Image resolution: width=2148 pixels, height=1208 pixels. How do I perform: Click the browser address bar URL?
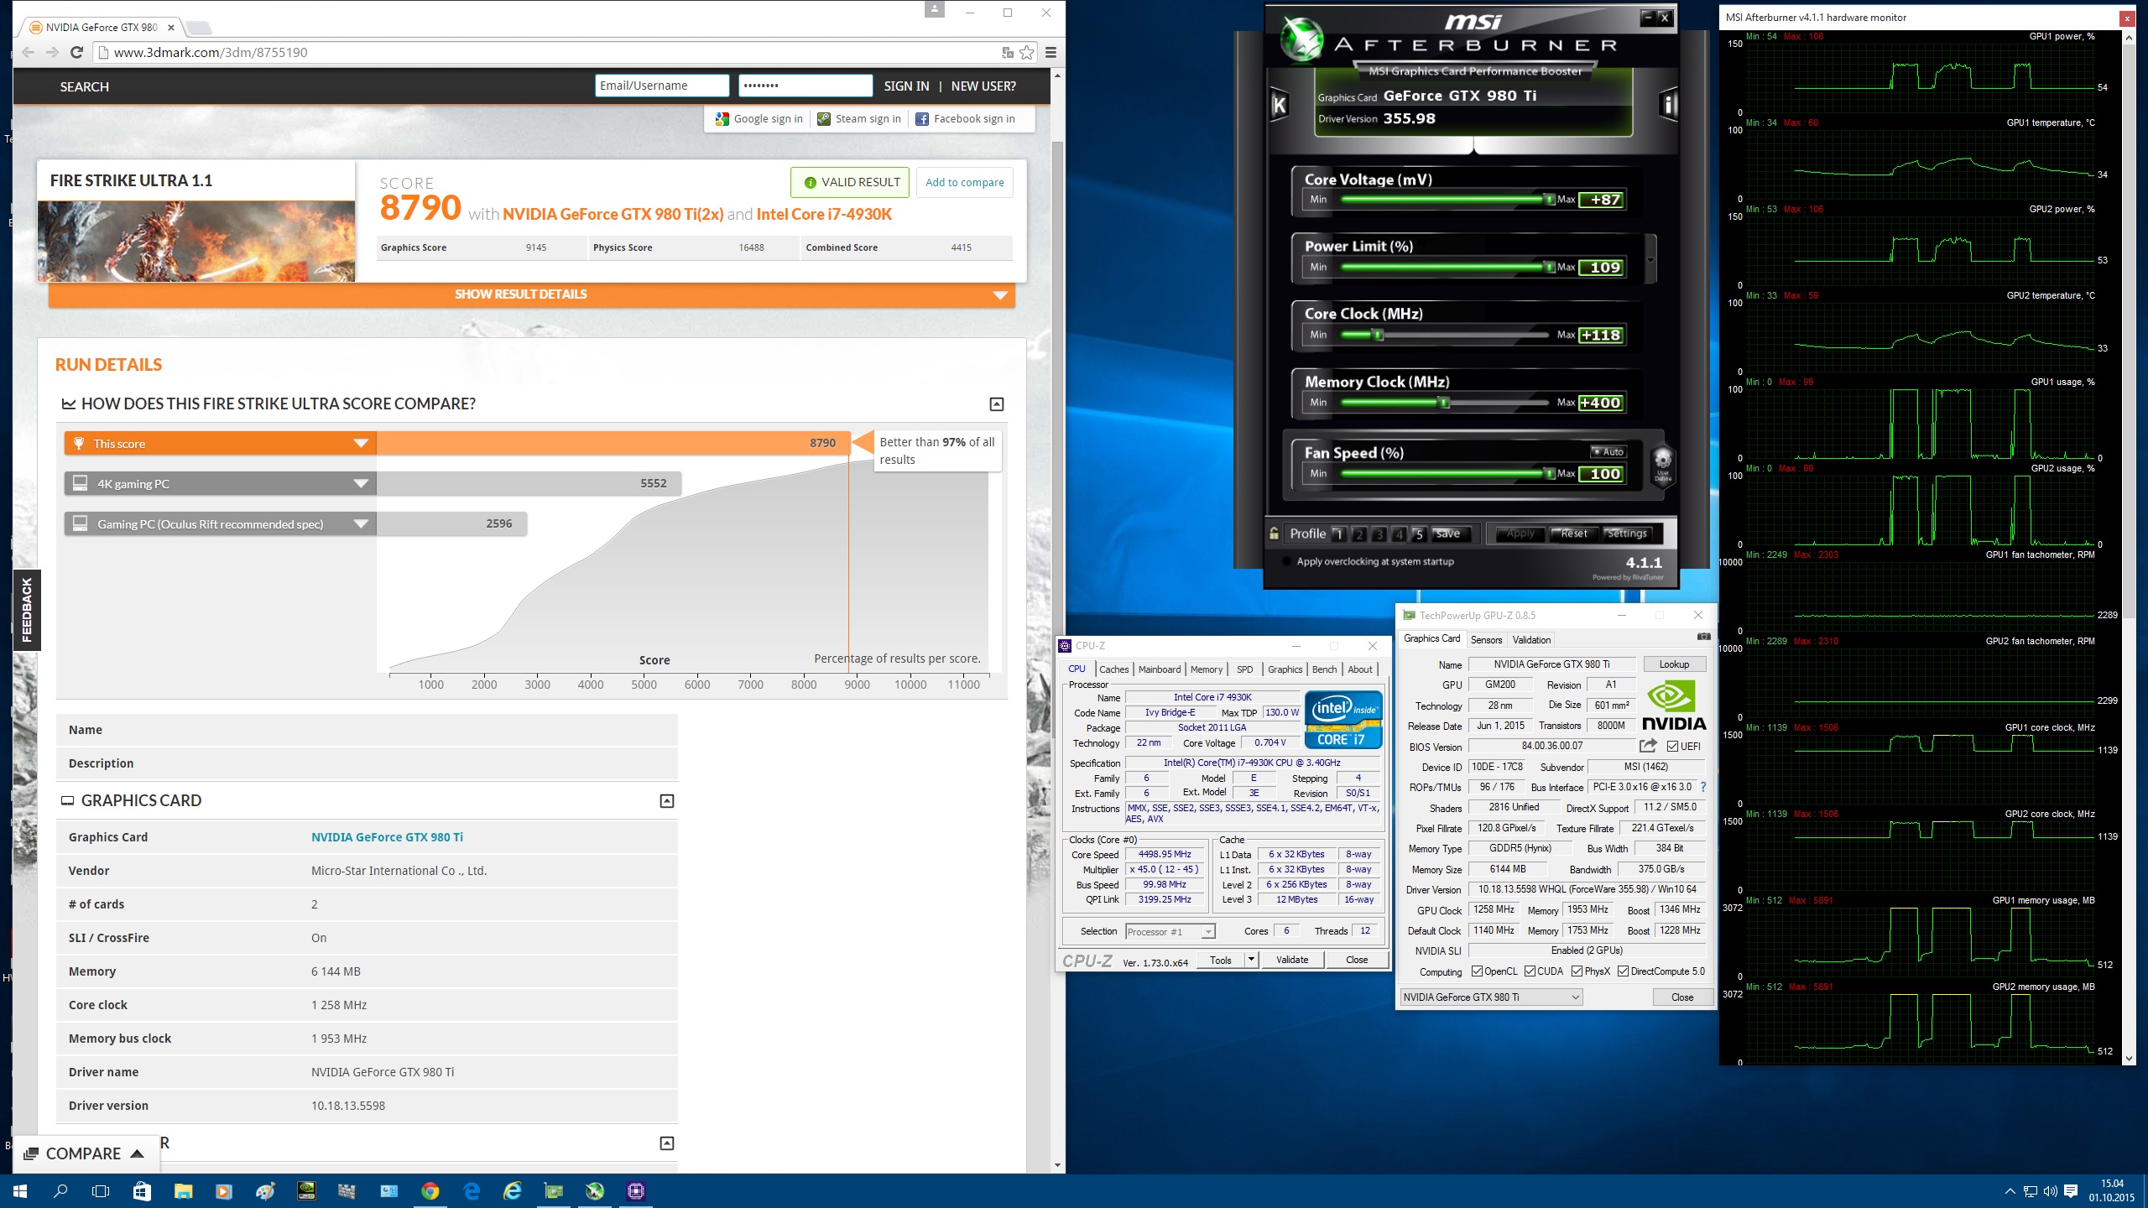pos(211,52)
